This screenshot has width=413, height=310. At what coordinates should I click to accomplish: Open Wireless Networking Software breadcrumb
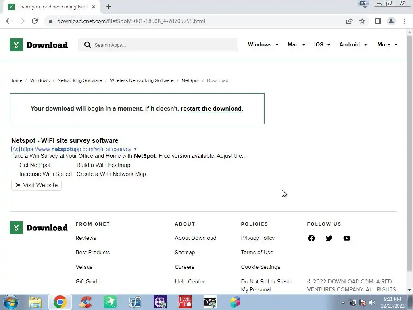pos(142,80)
